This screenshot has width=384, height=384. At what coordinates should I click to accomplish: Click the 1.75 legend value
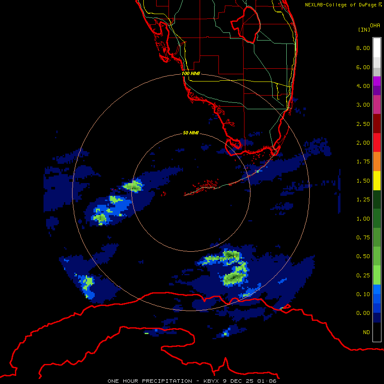pyautogui.click(x=363, y=162)
